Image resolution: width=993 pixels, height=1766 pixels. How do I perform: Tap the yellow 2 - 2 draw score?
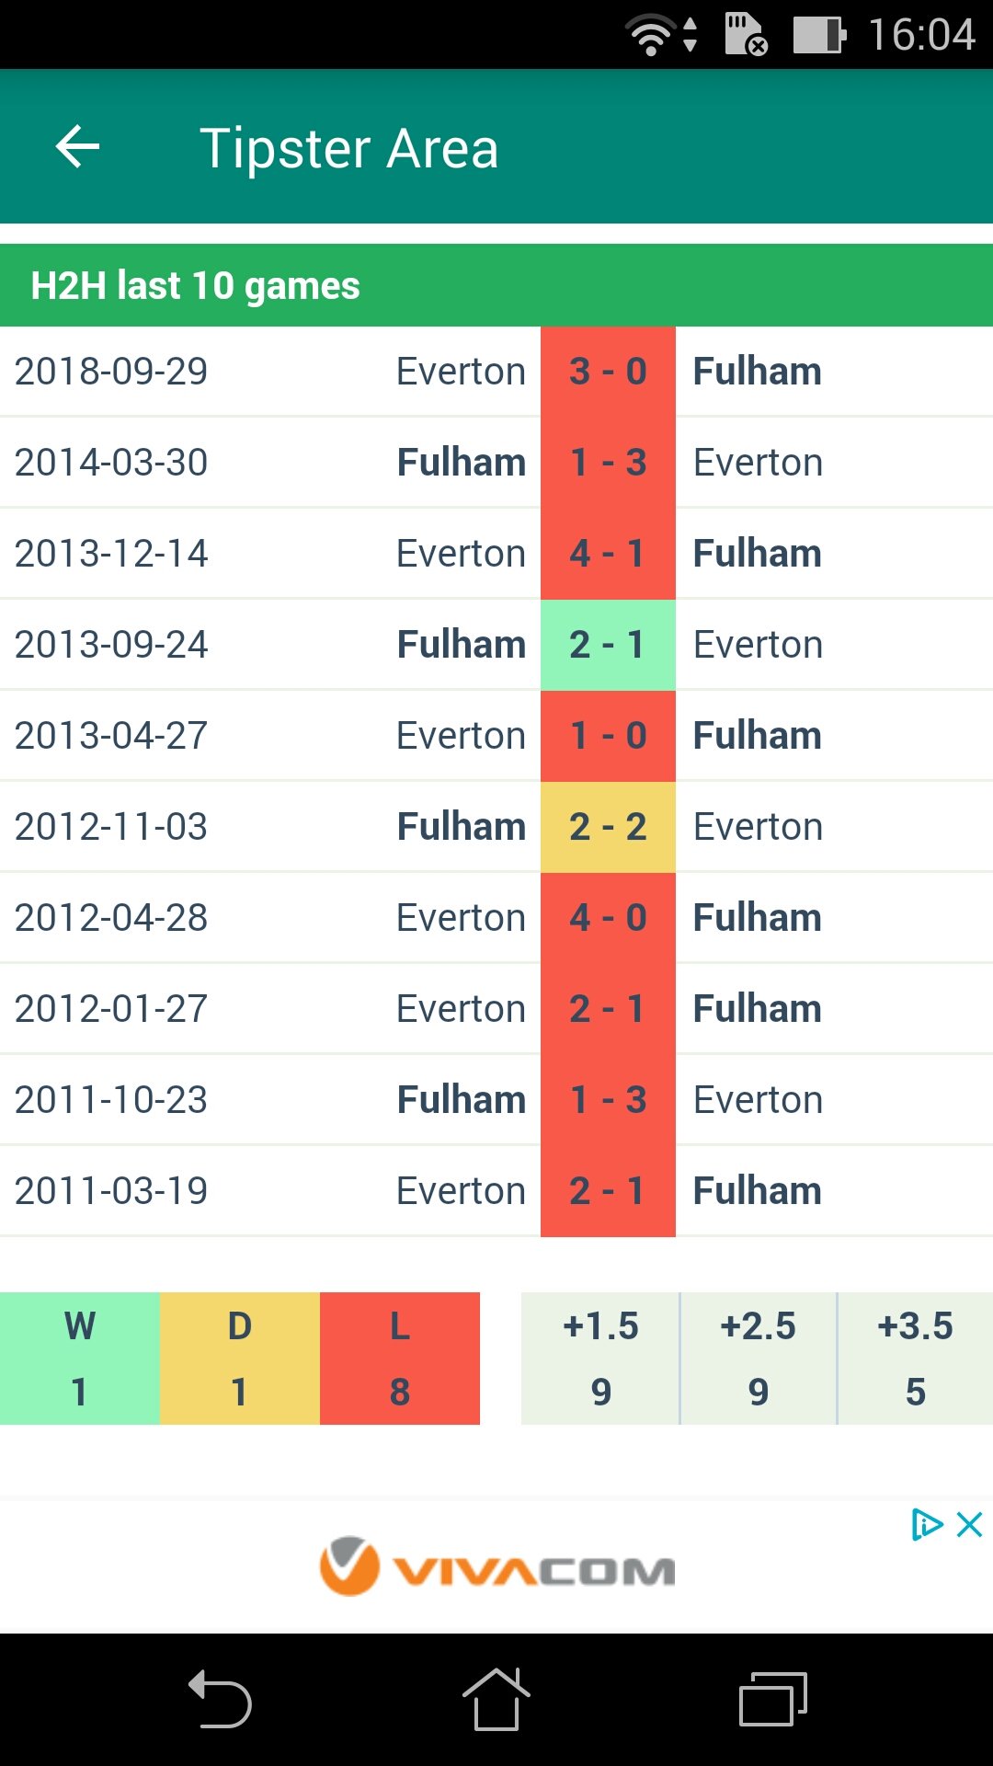608,827
